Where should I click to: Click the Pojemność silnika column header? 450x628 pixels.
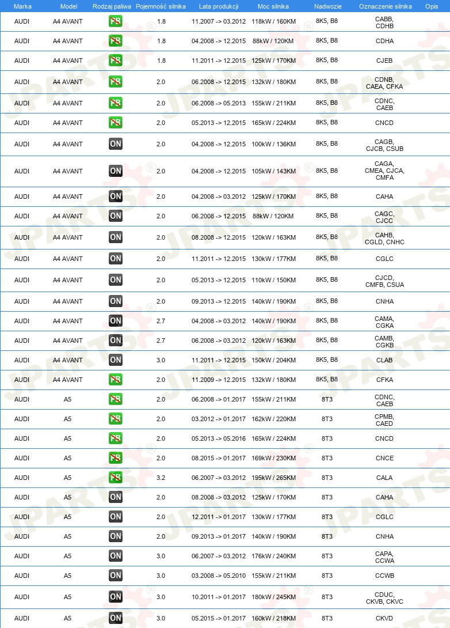[x=161, y=6]
